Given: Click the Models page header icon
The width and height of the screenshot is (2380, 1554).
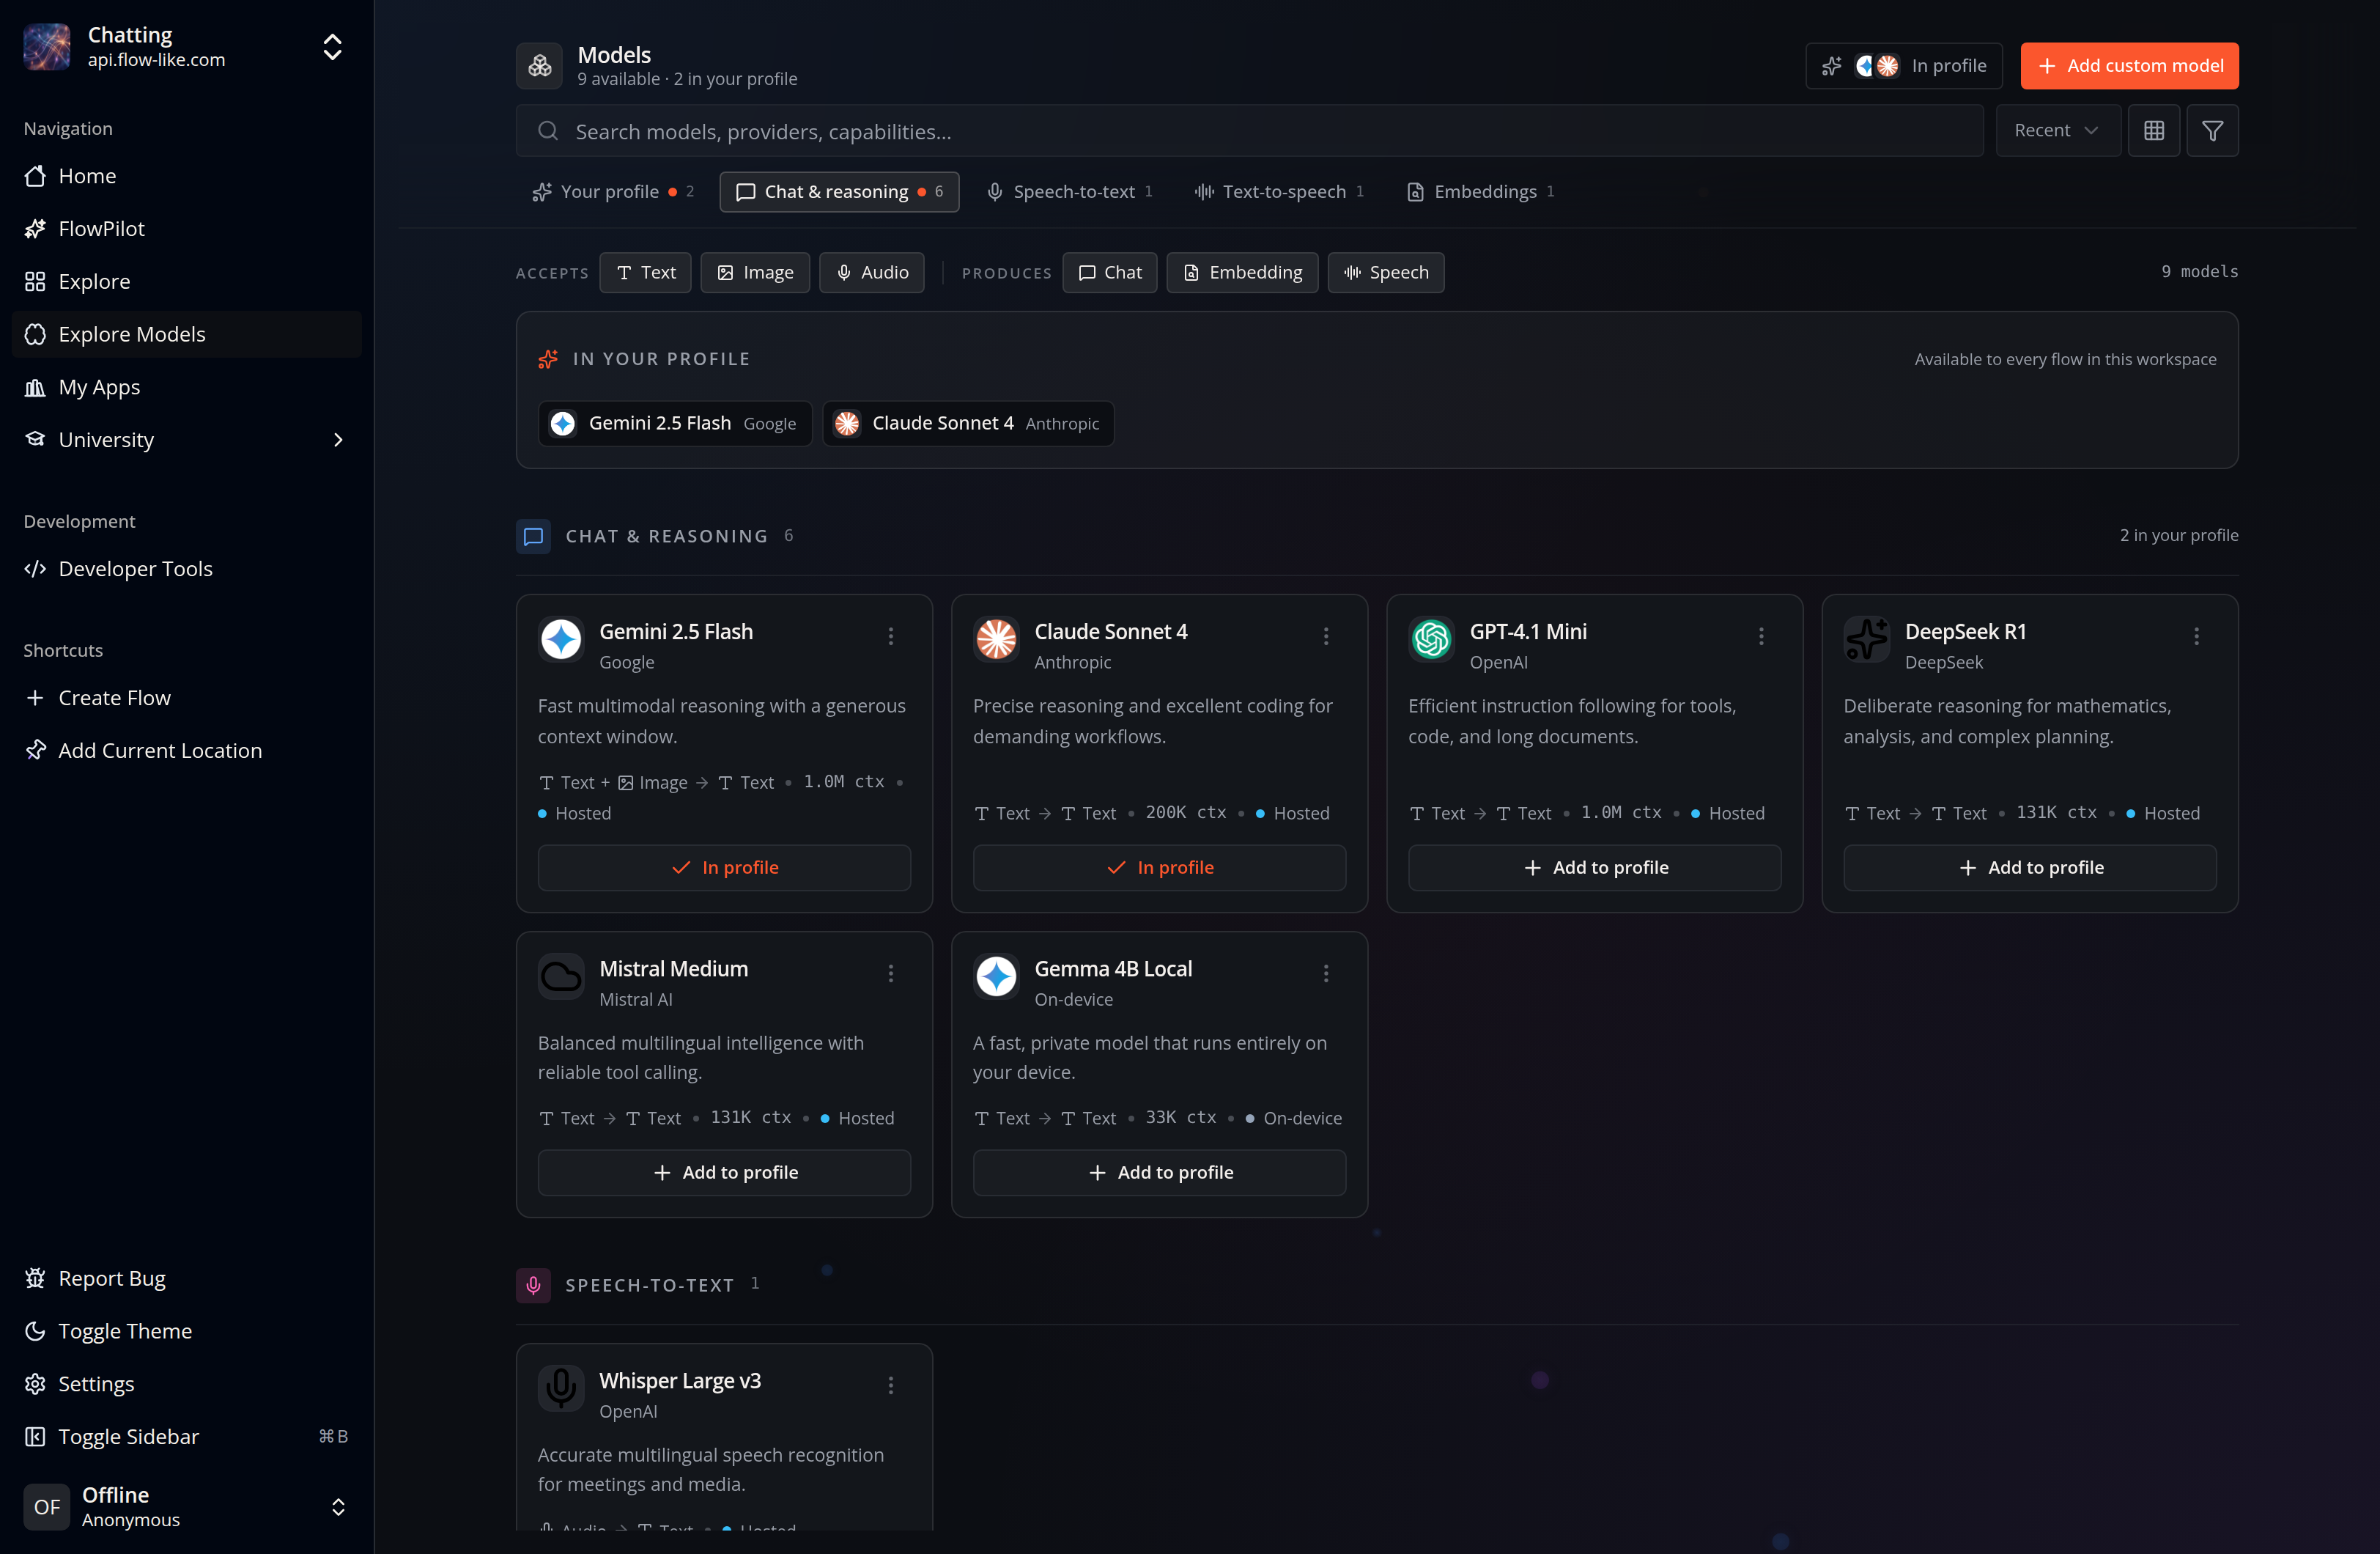Looking at the screenshot, I should 539,66.
